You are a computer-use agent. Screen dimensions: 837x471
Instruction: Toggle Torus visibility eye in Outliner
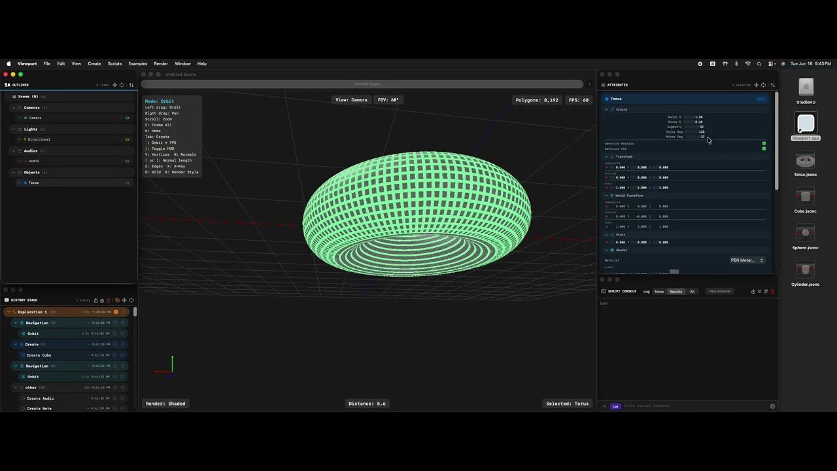[127, 183]
